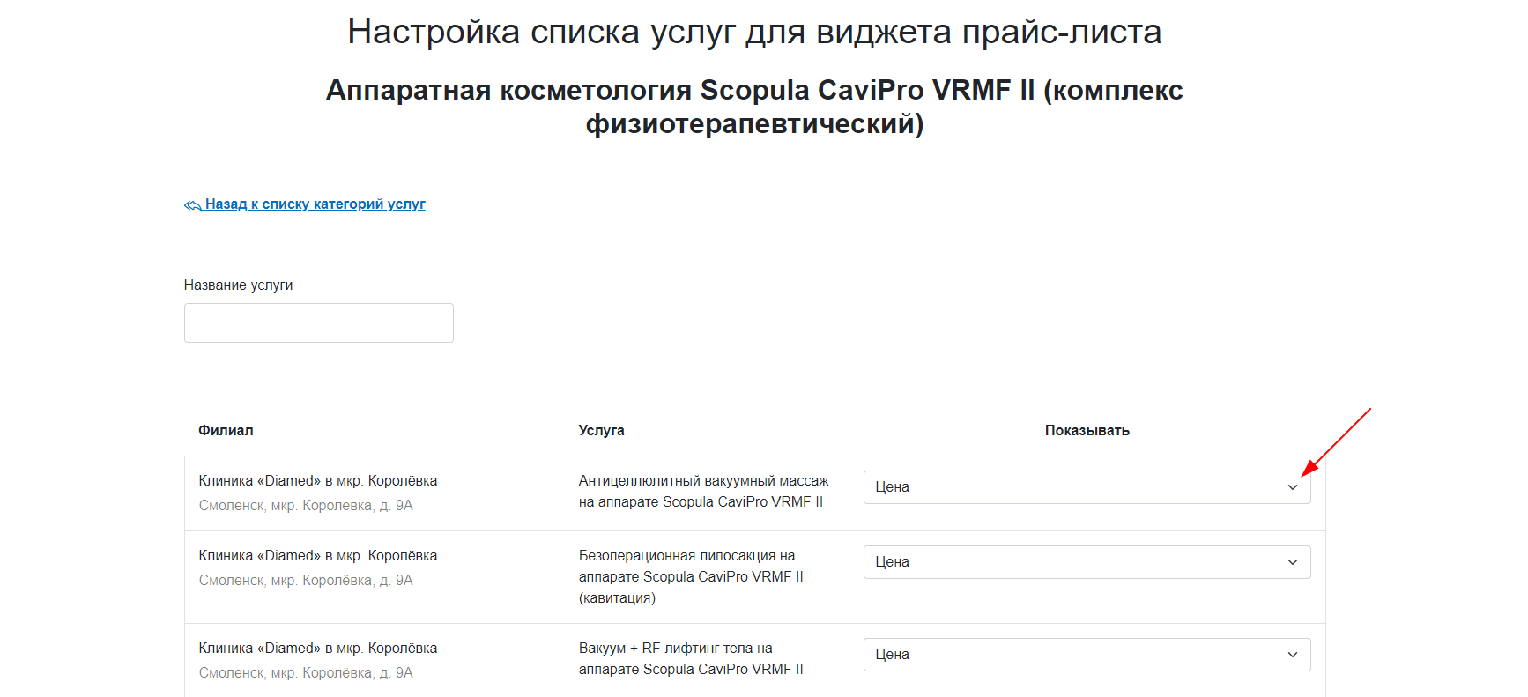Open Цена dropdown for Антицеллюлитный вакуумный массаж
Image resolution: width=1528 pixels, height=697 pixels.
1087,487
